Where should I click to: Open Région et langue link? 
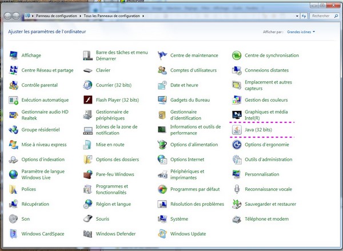point(113,204)
